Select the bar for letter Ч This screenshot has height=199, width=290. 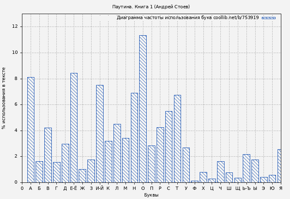point(220,172)
